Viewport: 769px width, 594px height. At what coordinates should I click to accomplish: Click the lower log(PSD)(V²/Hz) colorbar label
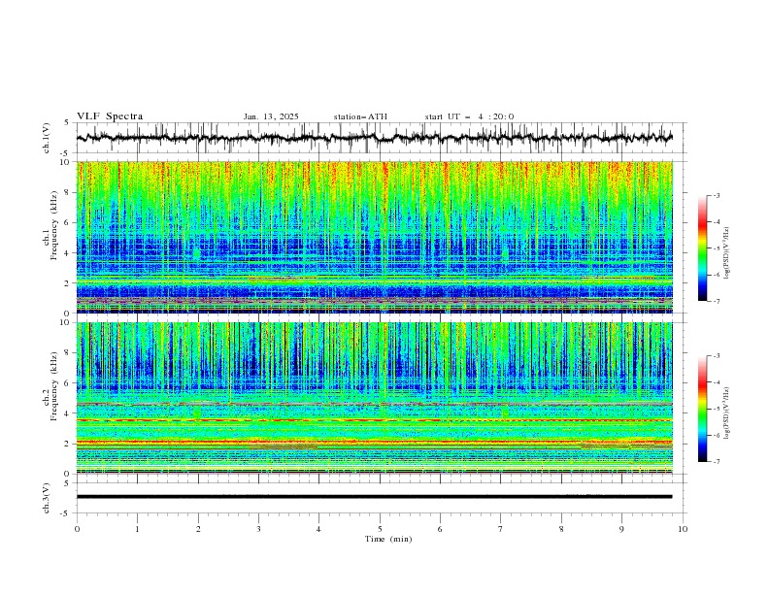[x=727, y=413]
